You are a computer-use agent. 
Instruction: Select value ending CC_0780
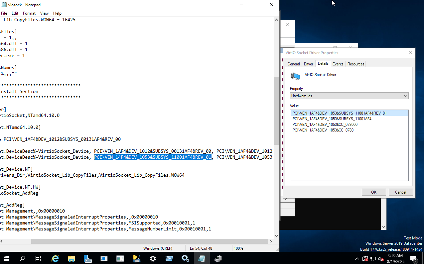[323, 130]
